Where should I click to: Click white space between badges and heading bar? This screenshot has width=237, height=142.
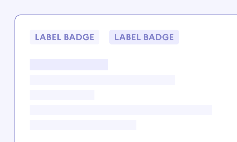point(93,52)
